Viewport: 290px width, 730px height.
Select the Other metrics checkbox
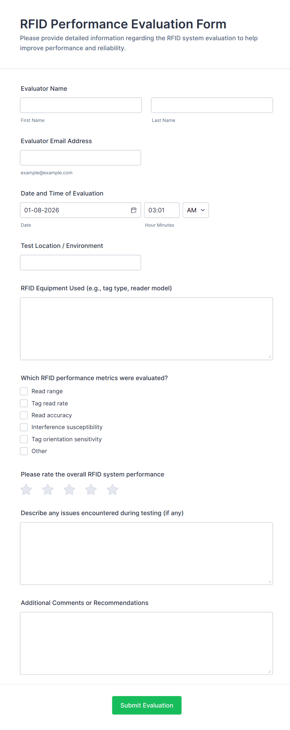point(24,451)
